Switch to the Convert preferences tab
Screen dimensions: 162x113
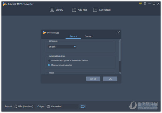pos(89,36)
